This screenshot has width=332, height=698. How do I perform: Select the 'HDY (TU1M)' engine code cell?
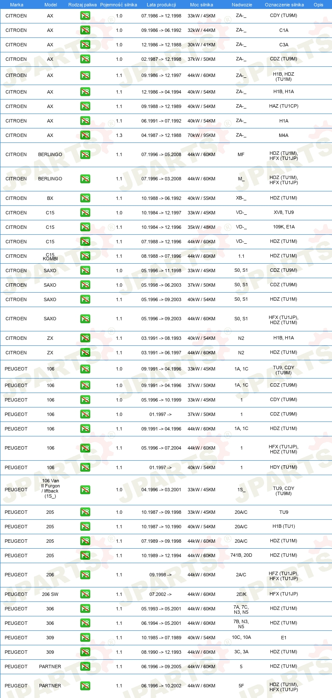click(x=284, y=467)
